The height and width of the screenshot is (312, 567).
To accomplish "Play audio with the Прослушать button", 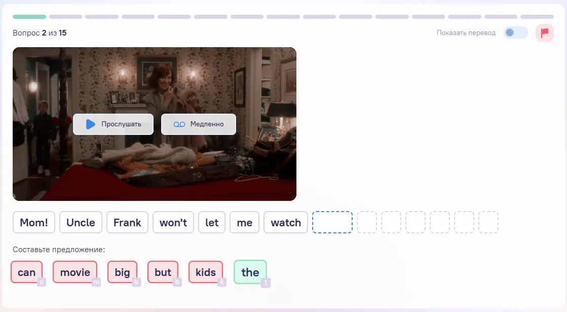I will pyautogui.click(x=113, y=124).
